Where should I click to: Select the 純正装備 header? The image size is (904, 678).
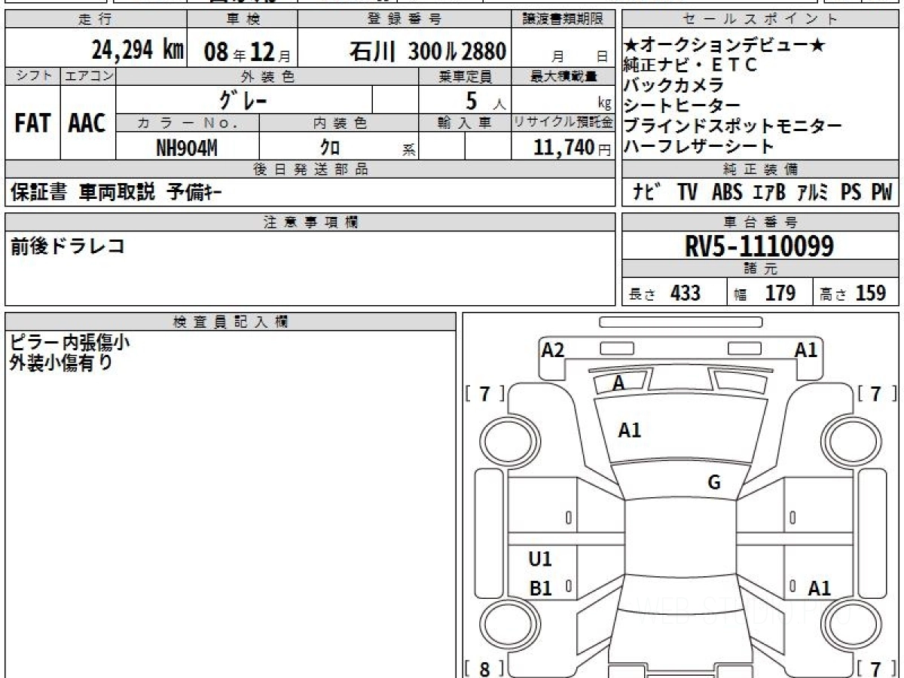coord(761,169)
